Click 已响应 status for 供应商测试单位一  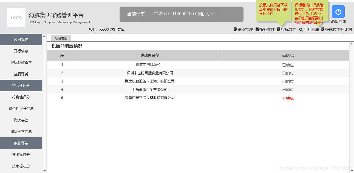click(288, 65)
